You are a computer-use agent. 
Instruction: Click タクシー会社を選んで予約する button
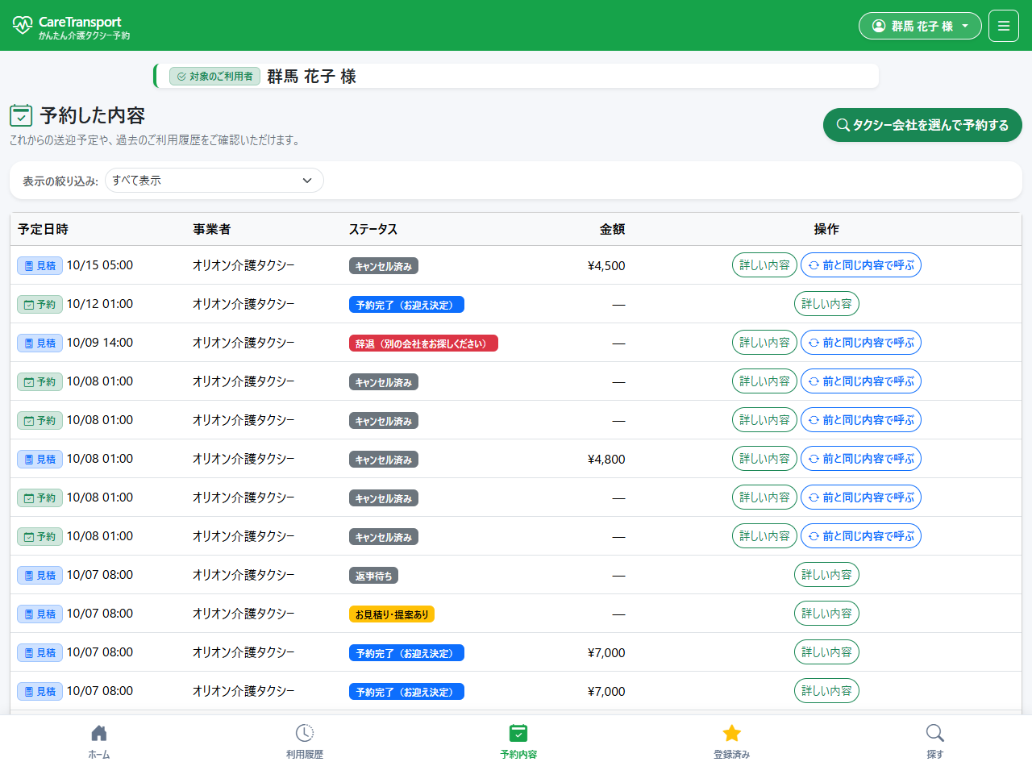(x=922, y=125)
